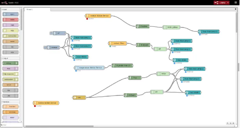The image size is (240, 128).
Task: Select the template node in the palette
Action: [x=11, y=112]
